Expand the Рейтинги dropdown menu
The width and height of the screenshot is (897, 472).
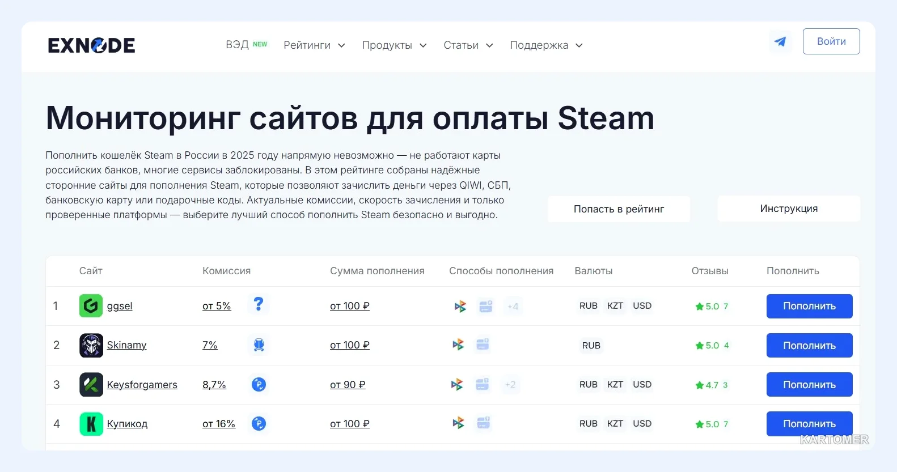point(314,45)
